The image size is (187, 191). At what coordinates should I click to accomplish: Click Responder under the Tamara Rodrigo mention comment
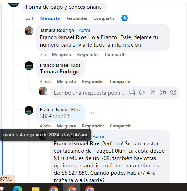point(93,82)
